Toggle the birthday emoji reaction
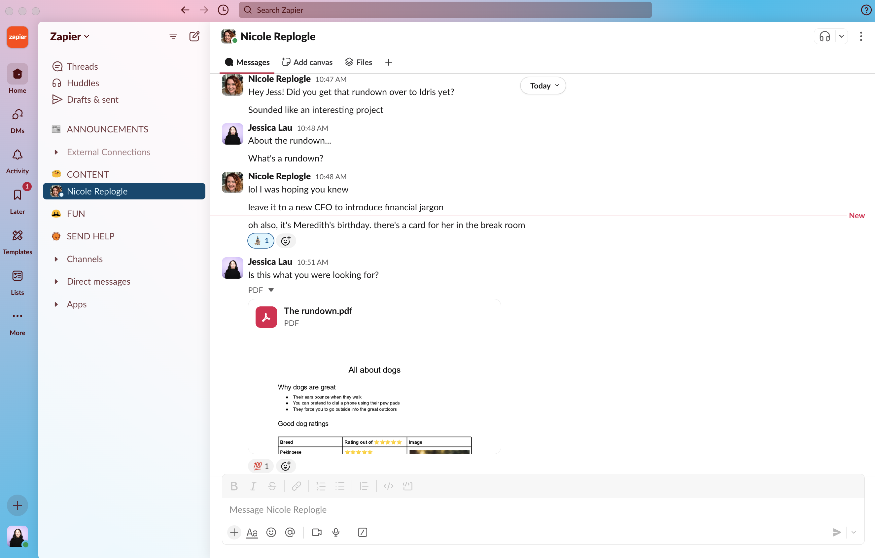The image size is (875, 558). [x=261, y=240]
